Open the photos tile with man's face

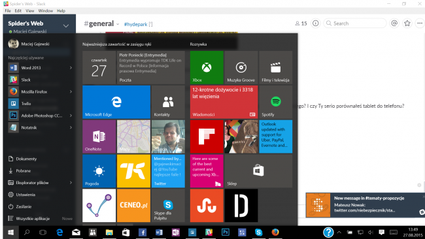click(x=168, y=136)
